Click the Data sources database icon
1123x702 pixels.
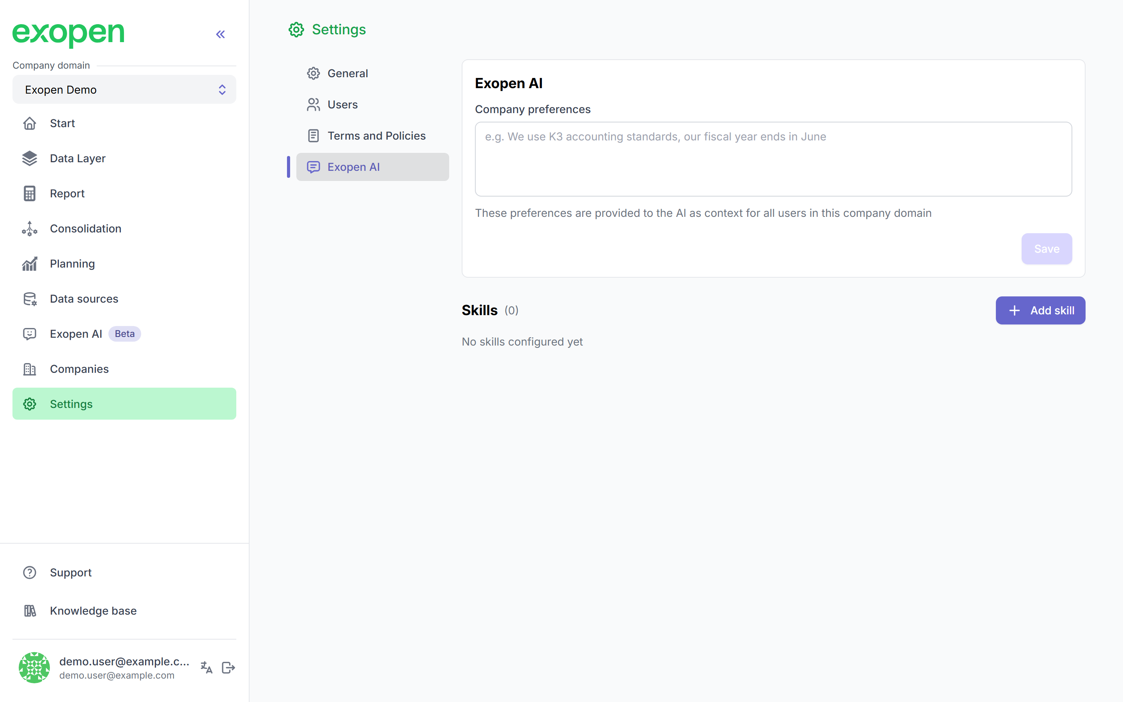coord(30,299)
